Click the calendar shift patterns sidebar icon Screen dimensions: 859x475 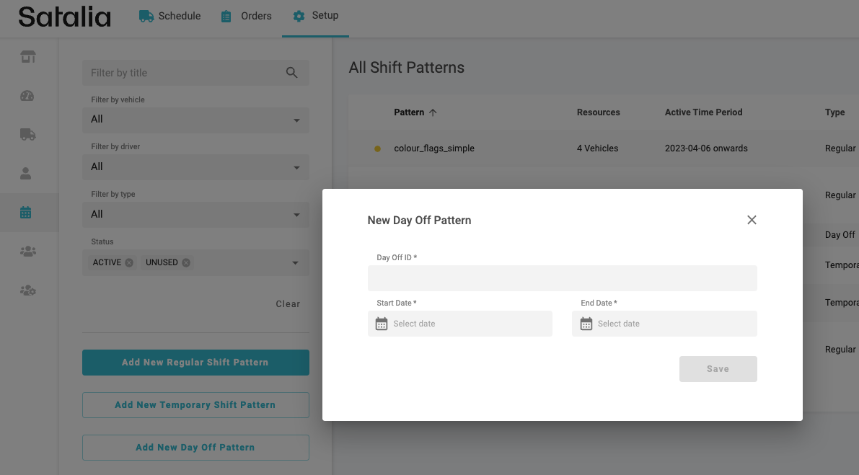[26, 213]
